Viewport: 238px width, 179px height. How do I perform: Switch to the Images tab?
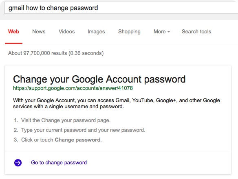point(96,32)
